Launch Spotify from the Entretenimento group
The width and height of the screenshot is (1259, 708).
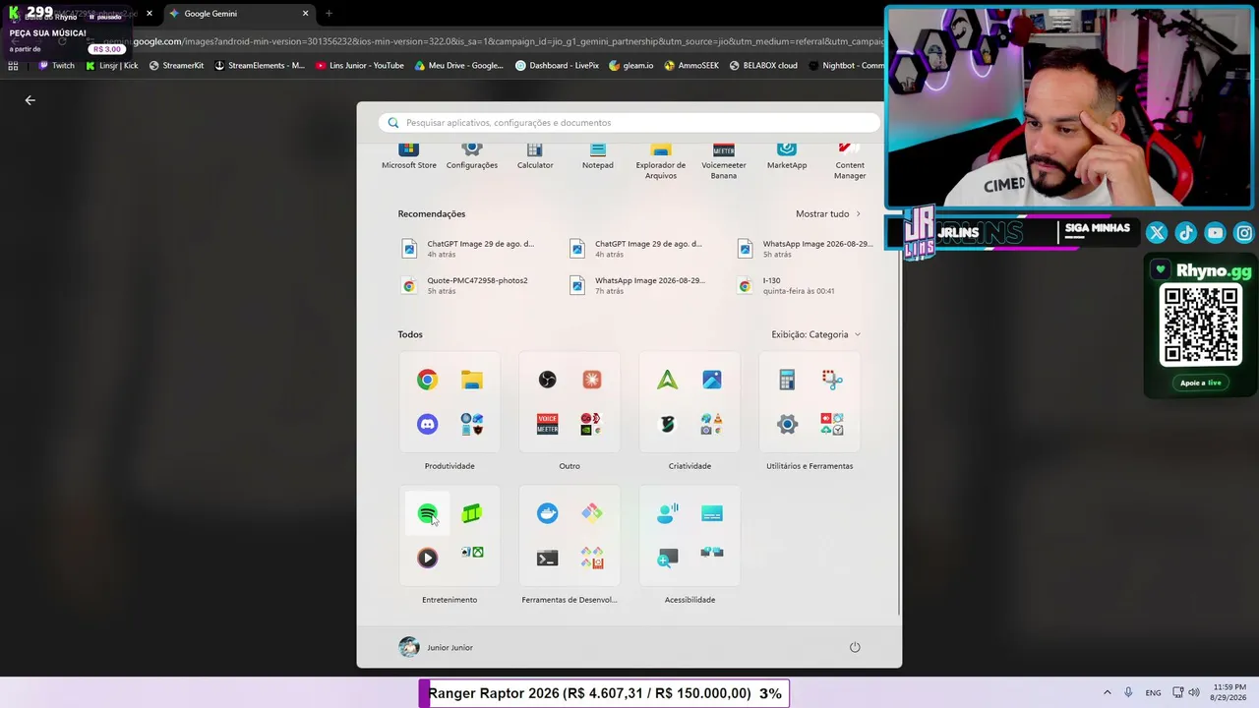[x=427, y=513]
